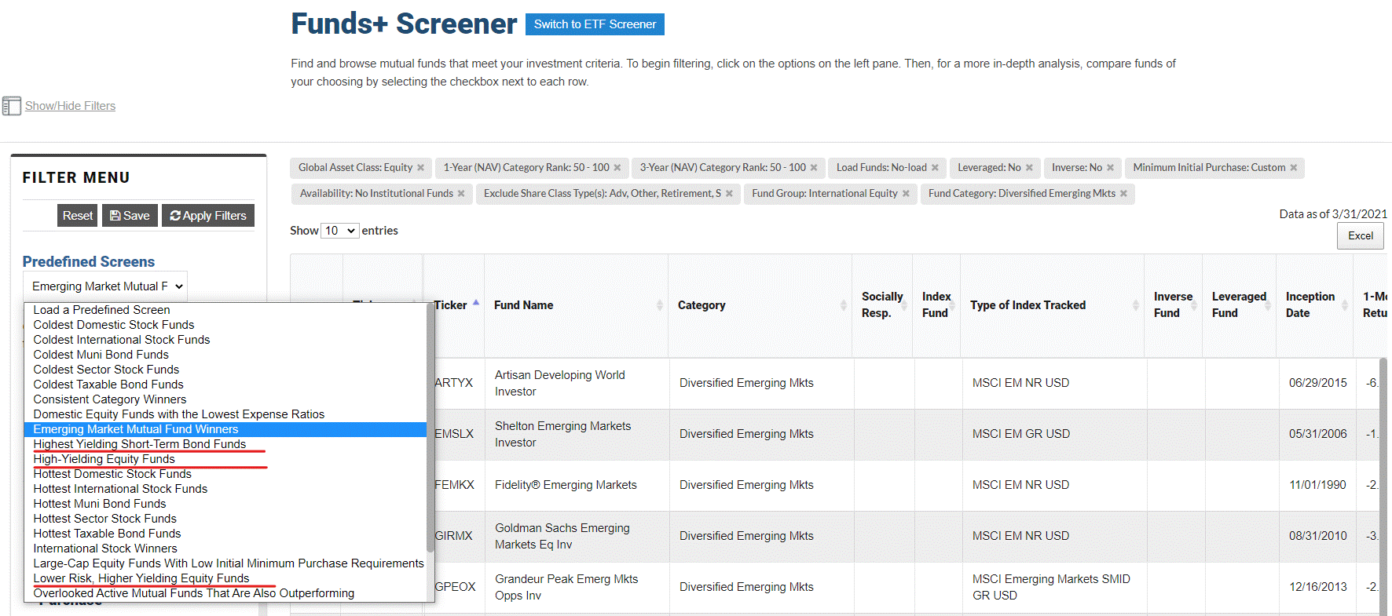
Task: Export results with the Excel button
Action: point(1361,236)
